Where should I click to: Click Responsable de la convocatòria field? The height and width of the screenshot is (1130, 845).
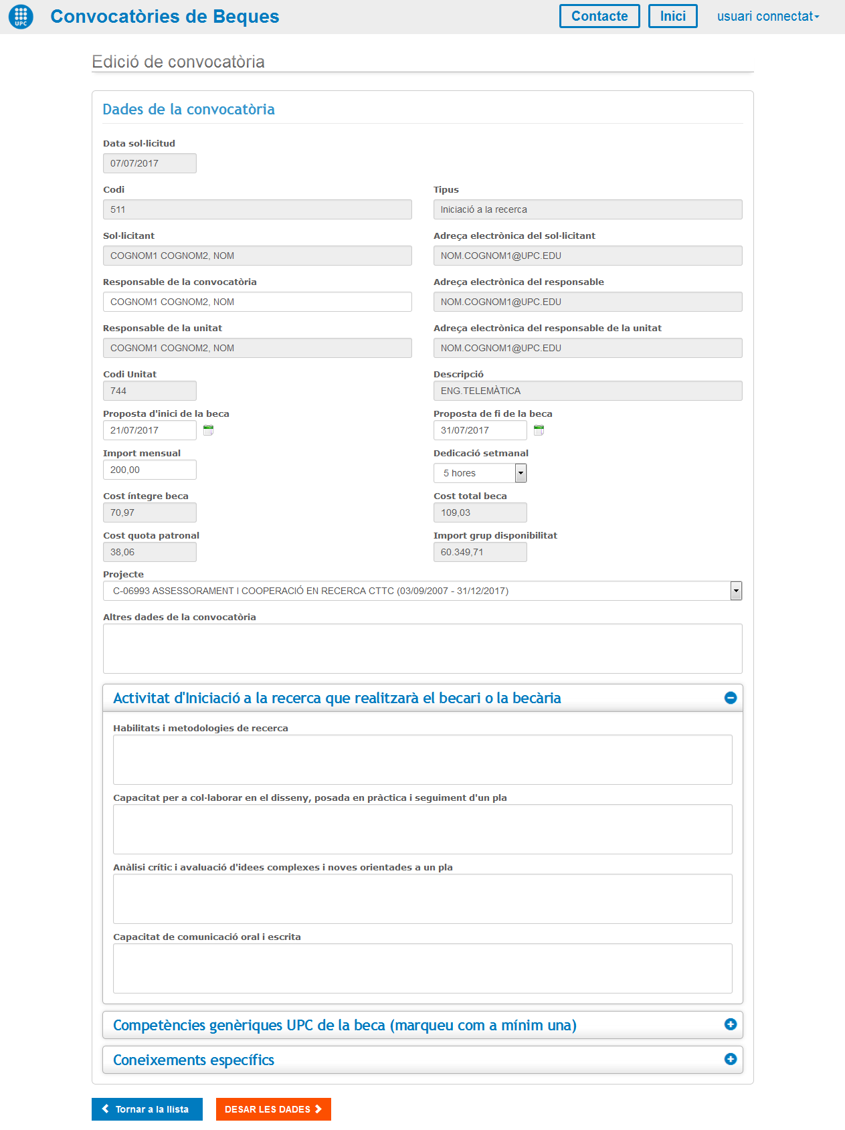[x=257, y=302]
